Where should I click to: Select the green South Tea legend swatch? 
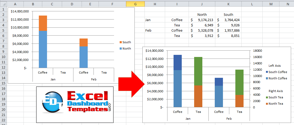click(x=267, y=97)
